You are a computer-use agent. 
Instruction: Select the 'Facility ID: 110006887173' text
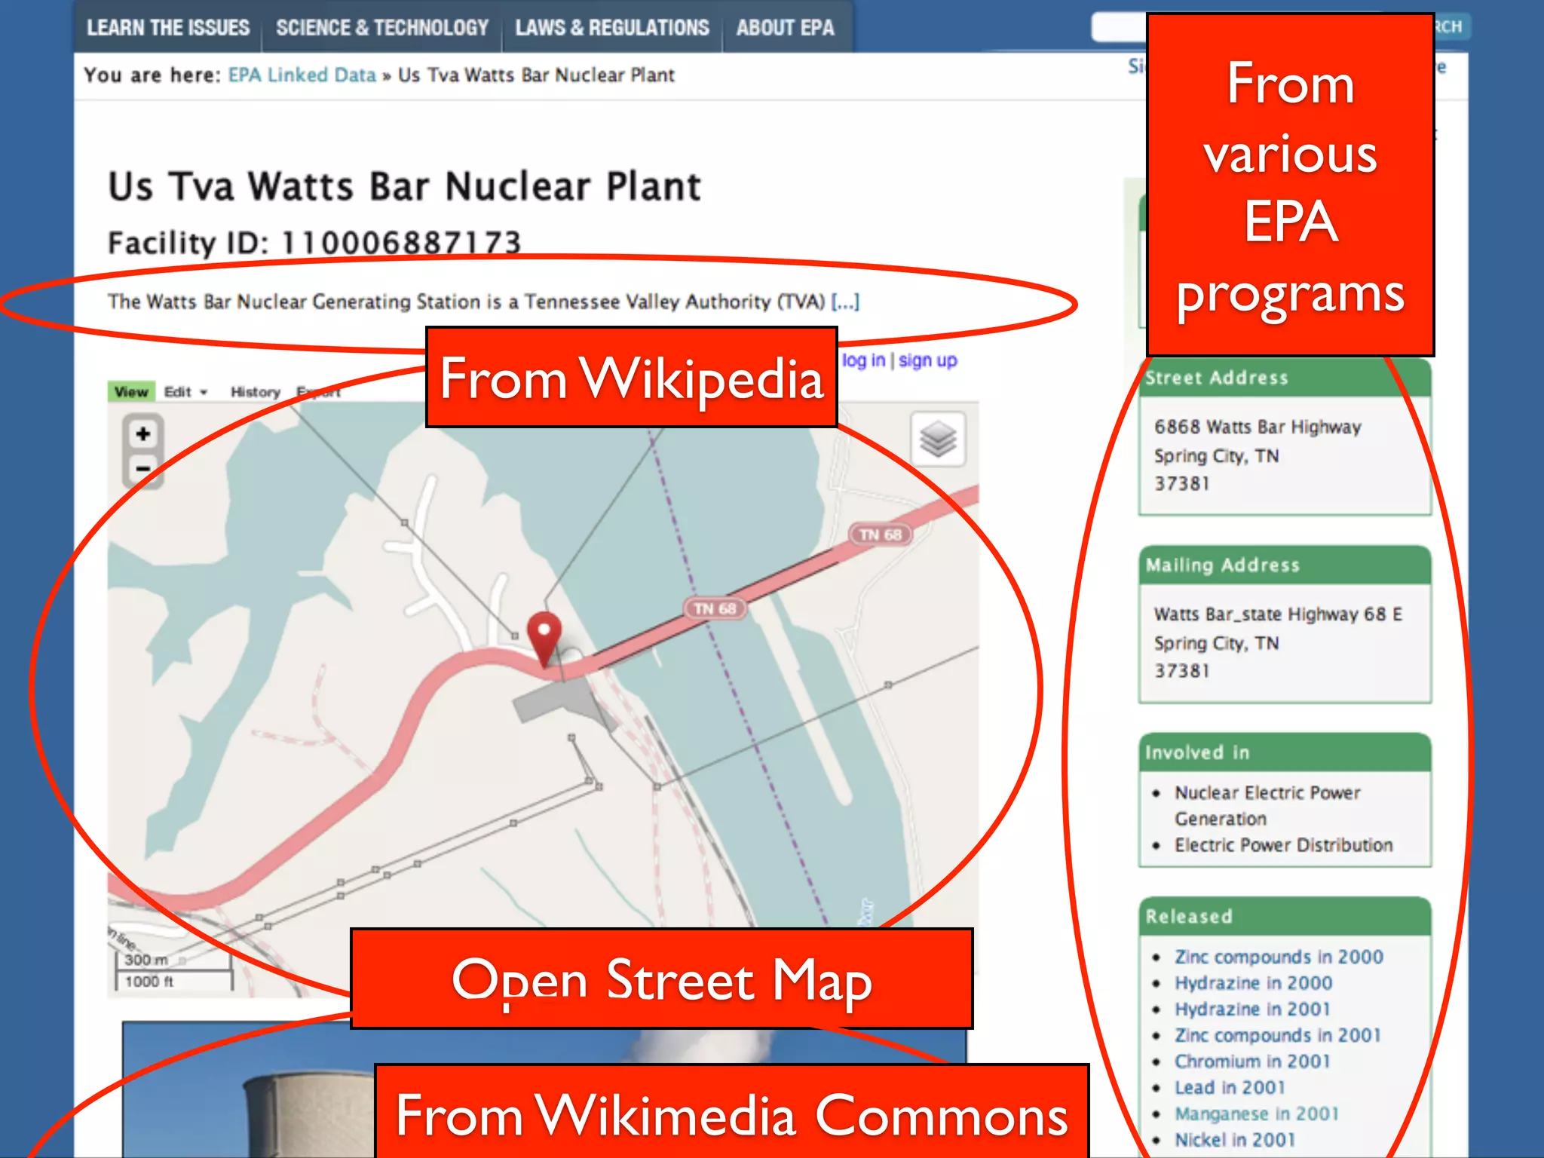point(314,243)
